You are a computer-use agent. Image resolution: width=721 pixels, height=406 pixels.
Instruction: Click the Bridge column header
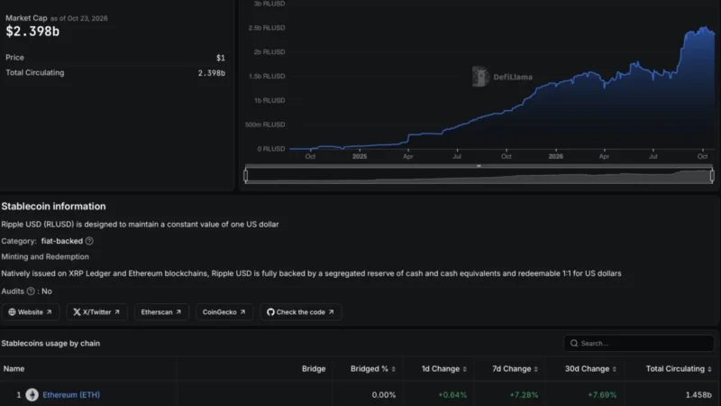tap(314, 369)
